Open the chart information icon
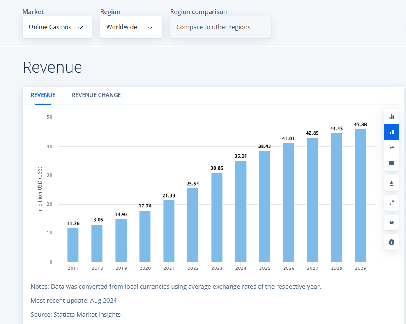 coord(391,243)
